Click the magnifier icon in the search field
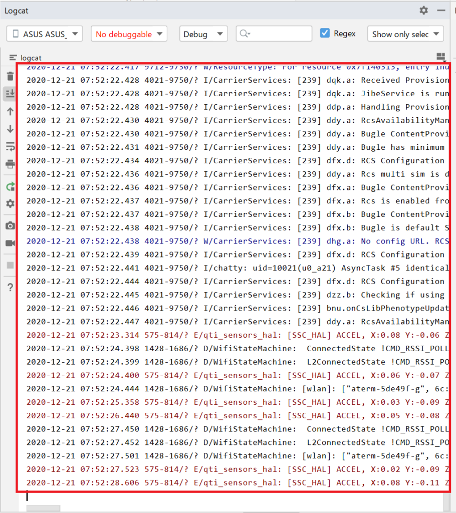Screen dimensions: 456x513 [245, 34]
